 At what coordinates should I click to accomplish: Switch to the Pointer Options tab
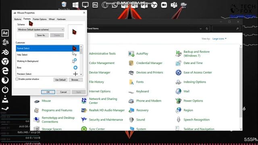40,19
